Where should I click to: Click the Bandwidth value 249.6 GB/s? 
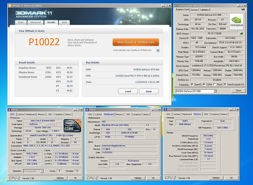(x=234, y=61)
